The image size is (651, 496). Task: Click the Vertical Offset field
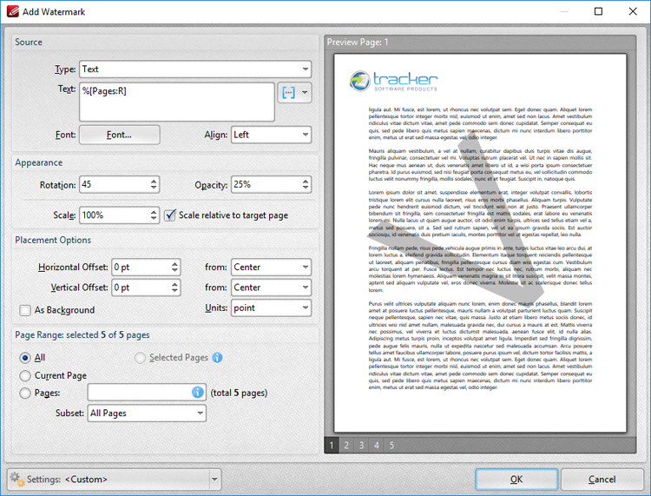(x=141, y=288)
